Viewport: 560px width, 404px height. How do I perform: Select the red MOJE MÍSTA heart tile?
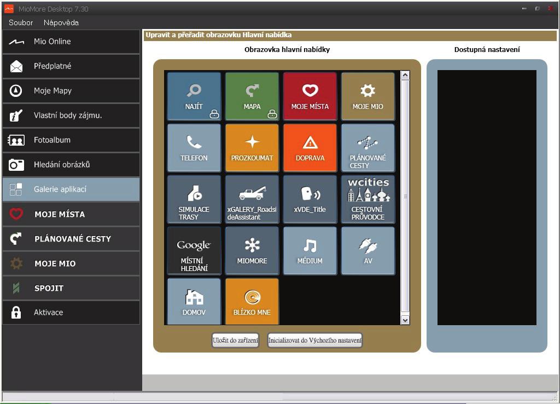pyautogui.click(x=310, y=96)
